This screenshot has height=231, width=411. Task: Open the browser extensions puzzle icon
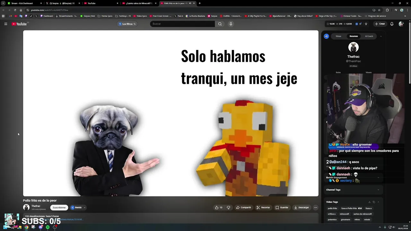387,10
